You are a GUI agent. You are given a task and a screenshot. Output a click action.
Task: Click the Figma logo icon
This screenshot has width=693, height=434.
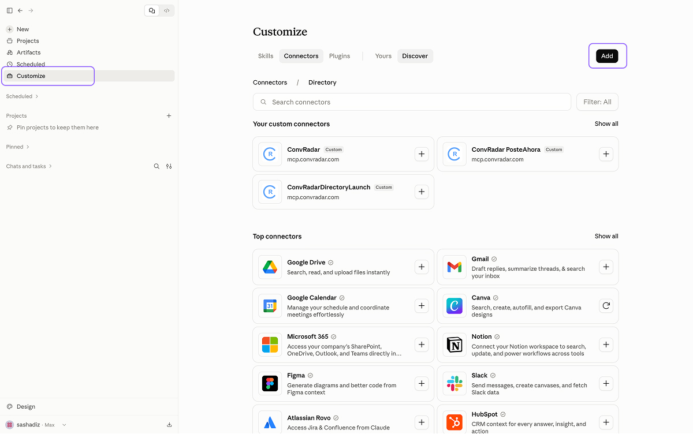coord(270,383)
